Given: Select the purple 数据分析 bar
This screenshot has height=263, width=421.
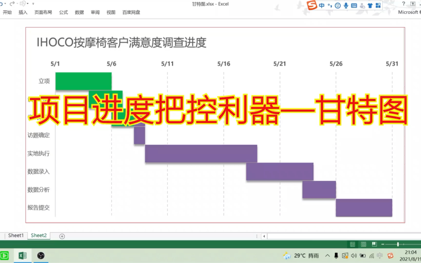Looking at the screenshot, I should [319, 189].
